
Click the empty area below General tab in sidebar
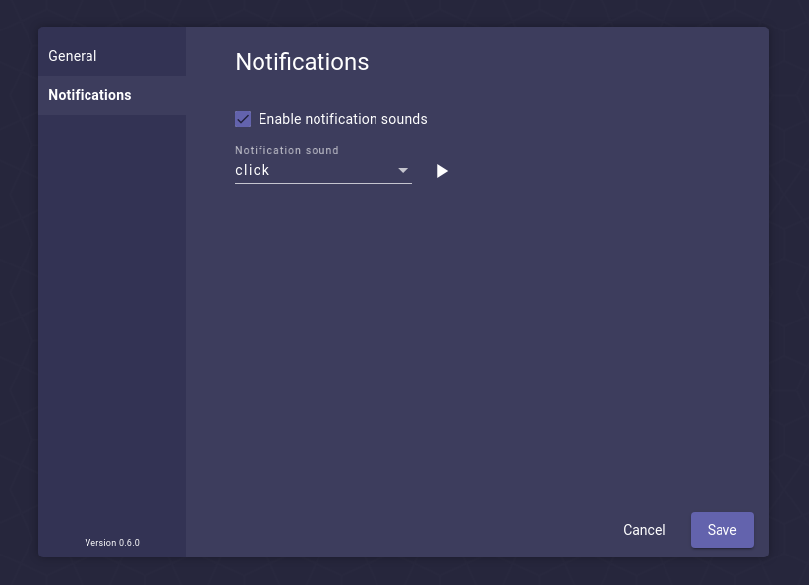(x=112, y=320)
